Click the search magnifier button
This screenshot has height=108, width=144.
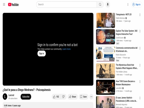click(x=100, y=5)
